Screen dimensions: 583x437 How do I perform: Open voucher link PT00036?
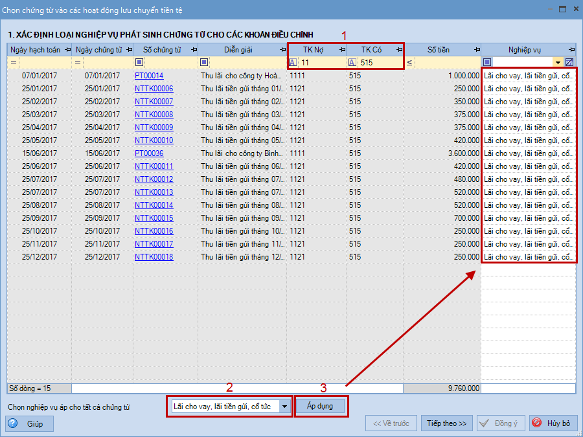[x=149, y=153]
